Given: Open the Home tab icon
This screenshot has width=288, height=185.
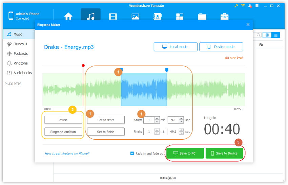Looking at the screenshot, I should (68, 16).
